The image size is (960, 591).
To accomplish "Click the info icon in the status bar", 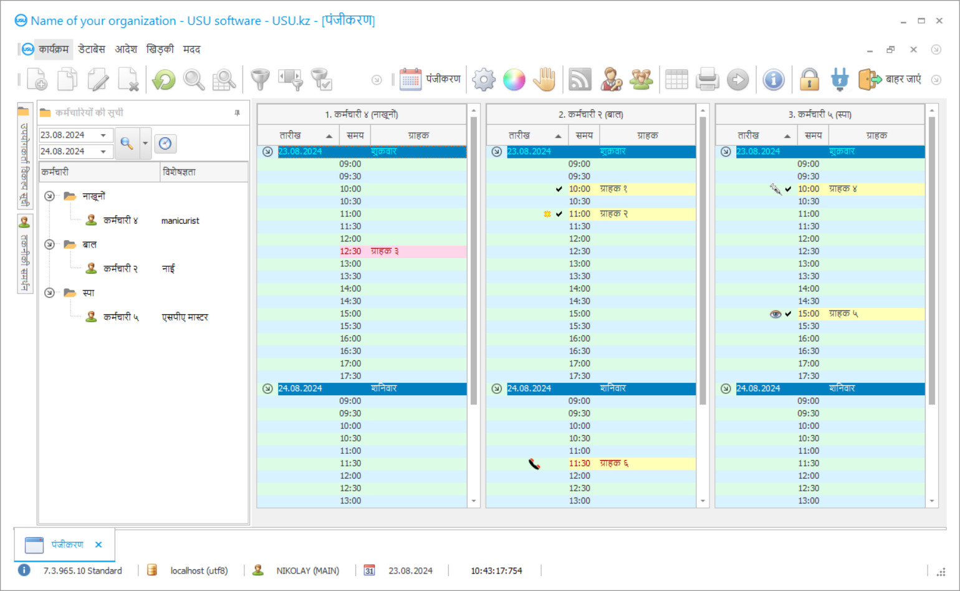I will pyautogui.click(x=24, y=570).
